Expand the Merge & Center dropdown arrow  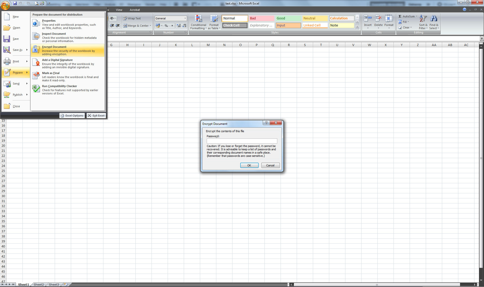150,26
